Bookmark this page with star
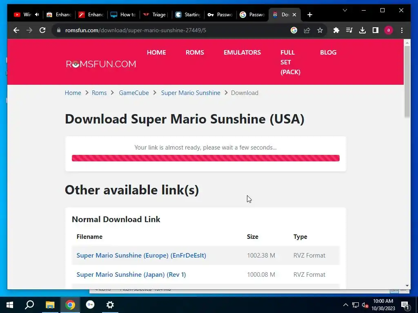The image size is (418, 313). [x=320, y=30]
